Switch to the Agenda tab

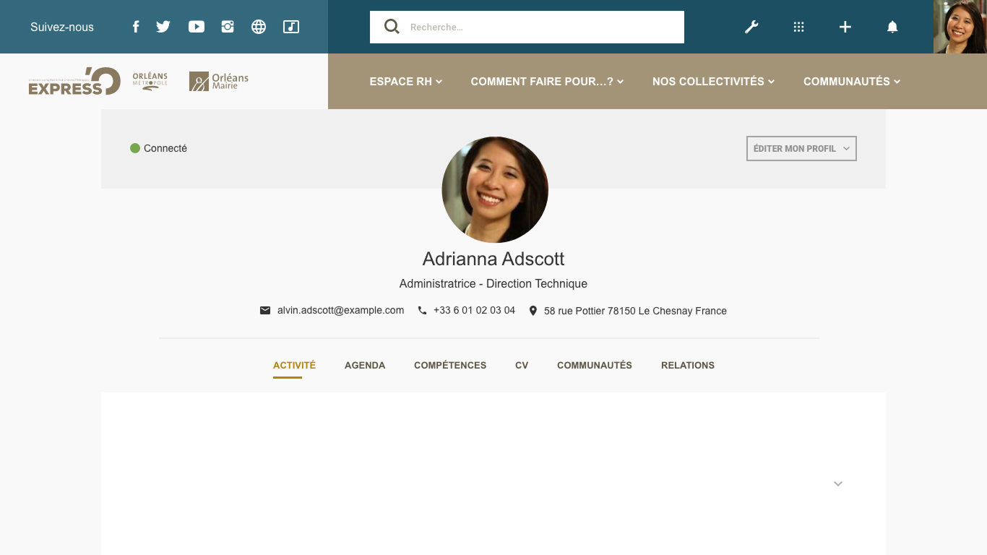click(x=365, y=365)
